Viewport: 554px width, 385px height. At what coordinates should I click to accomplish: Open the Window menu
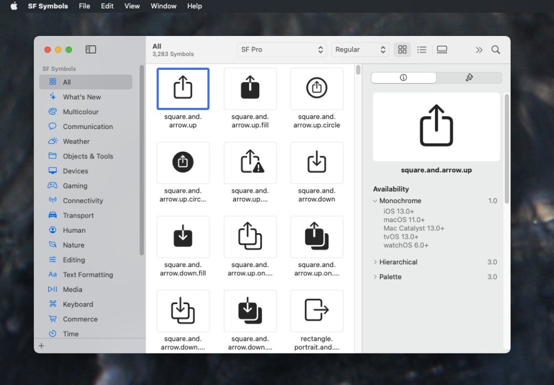click(163, 6)
